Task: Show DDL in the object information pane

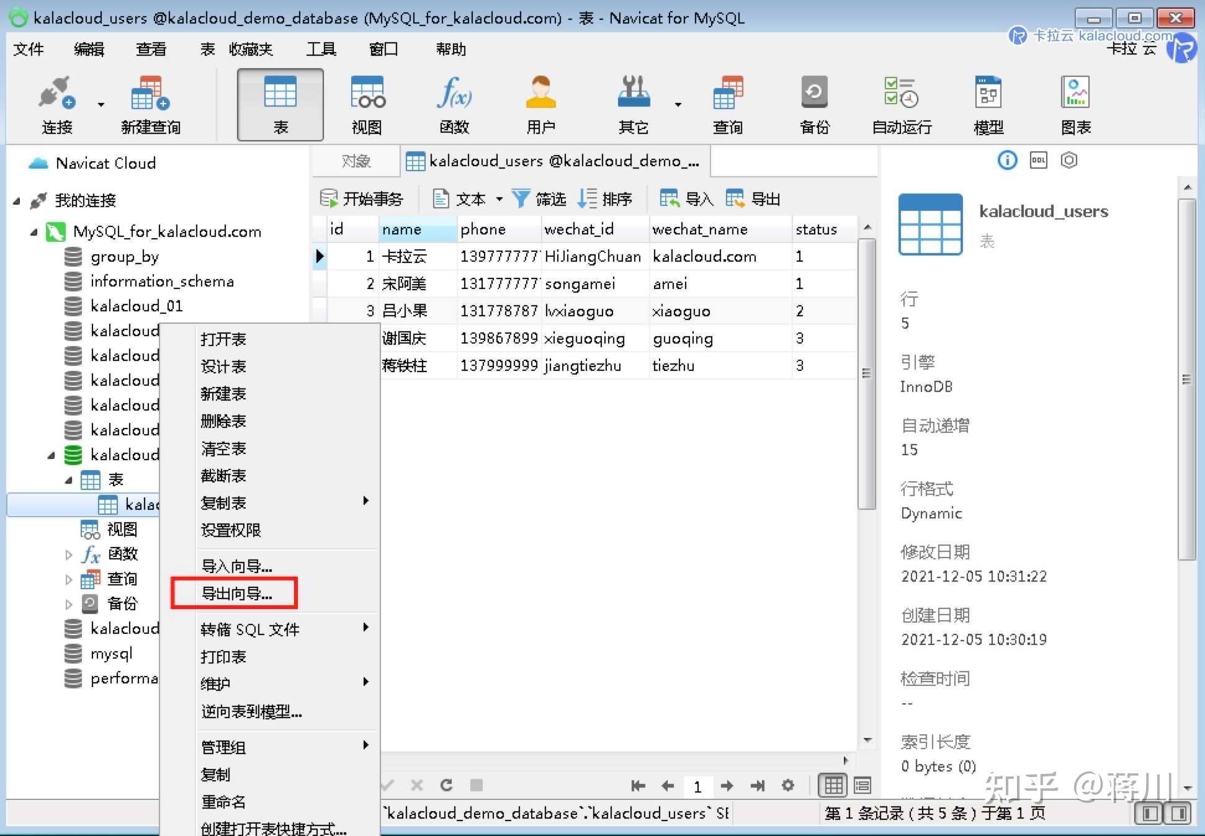Action: coord(1037,160)
